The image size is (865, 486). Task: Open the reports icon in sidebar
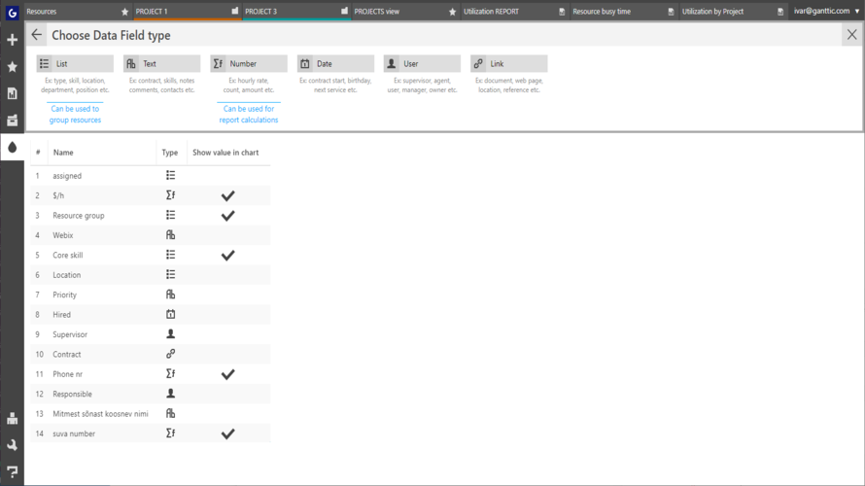click(x=12, y=93)
